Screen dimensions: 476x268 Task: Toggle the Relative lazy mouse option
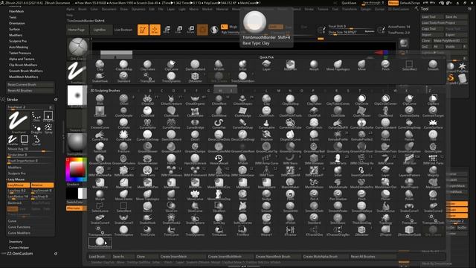coord(42,185)
